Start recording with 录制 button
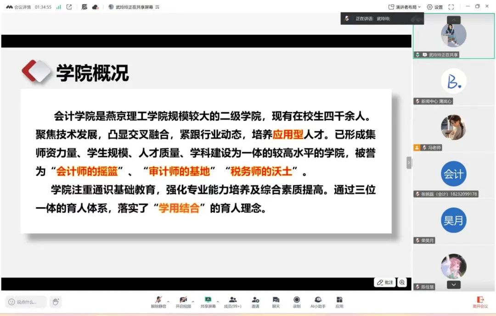 coord(297,301)
